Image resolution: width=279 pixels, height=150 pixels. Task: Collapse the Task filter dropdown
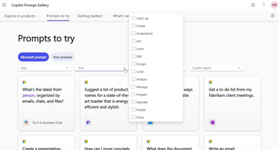[x=102, y=68]
